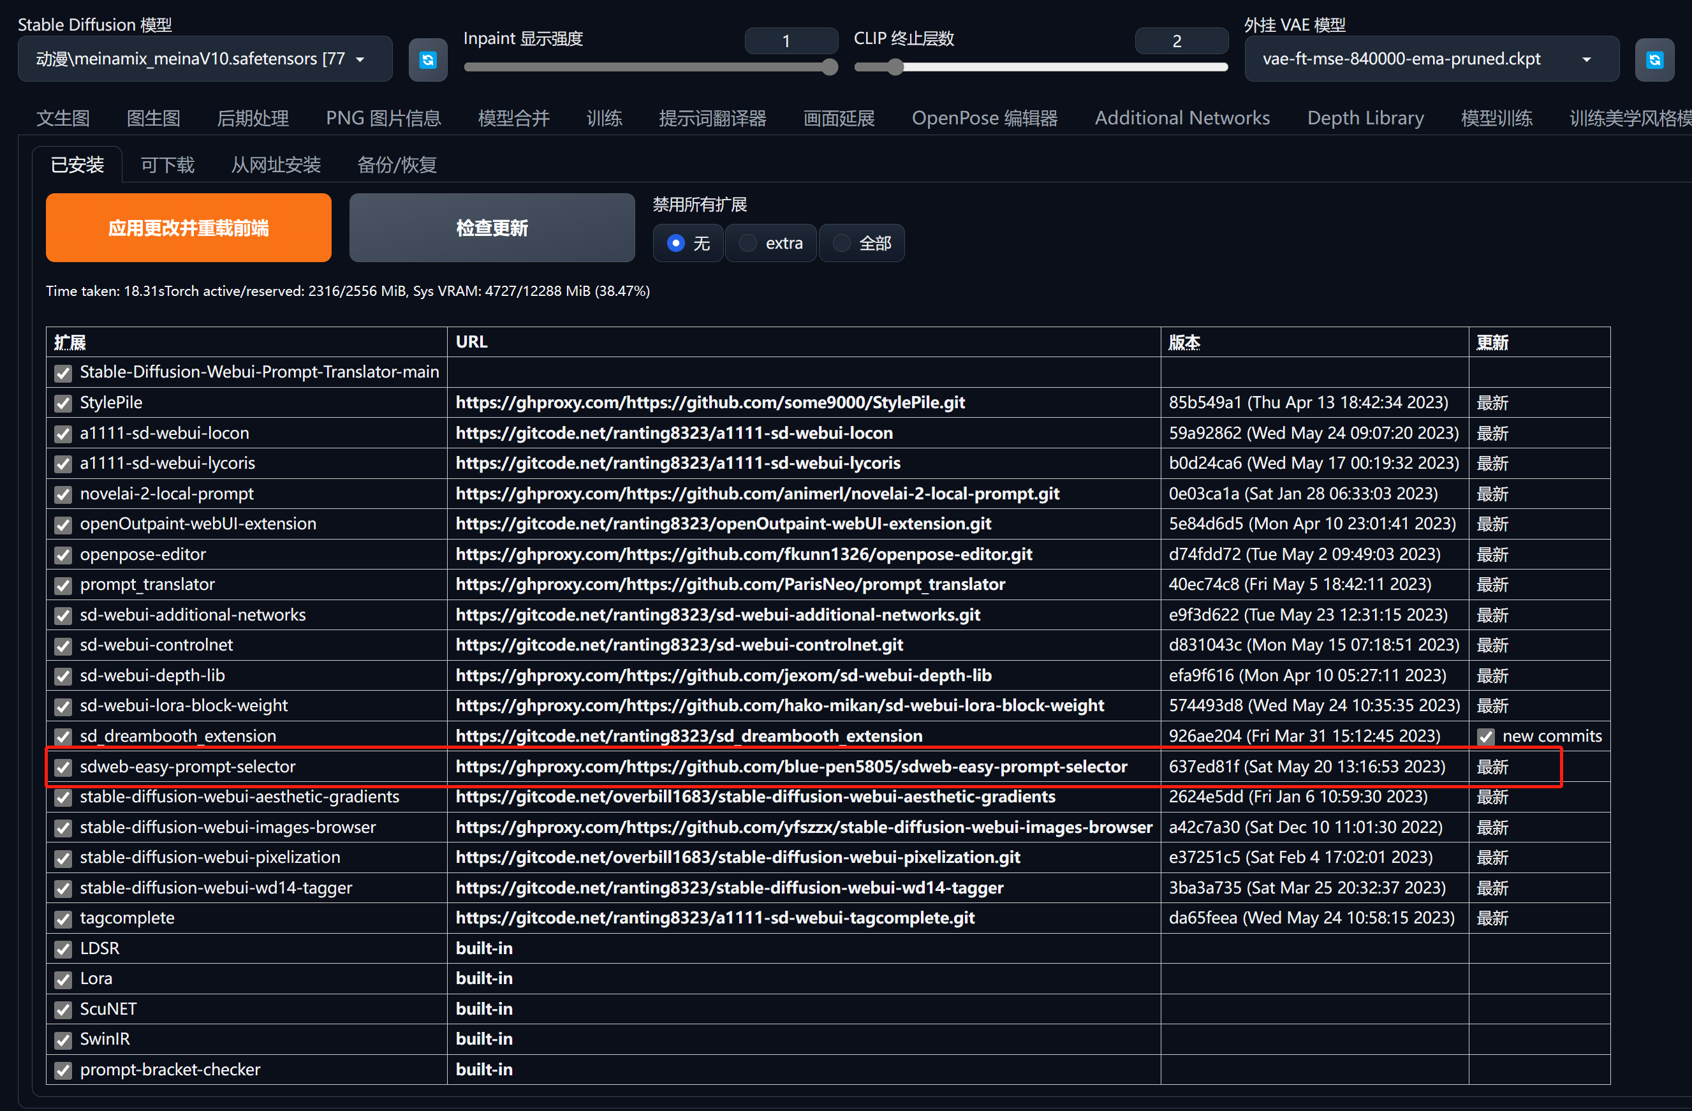Disable the openpose-editor extension
This screenshot has width=1692, height=1111.
(x=63, y=555)
